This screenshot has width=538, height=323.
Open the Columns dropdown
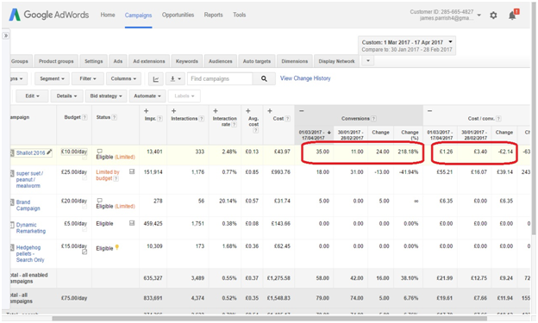(123, 79)
